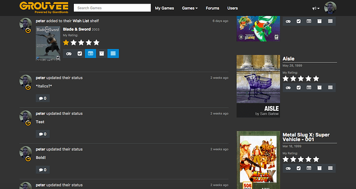This screenshot has width=356, height=189.
Task: Click the Blade & Sword cover thumbnail
Action: 48,43
